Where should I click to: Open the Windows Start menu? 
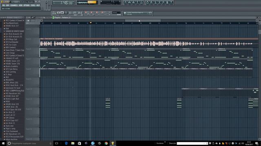(3, 143)
